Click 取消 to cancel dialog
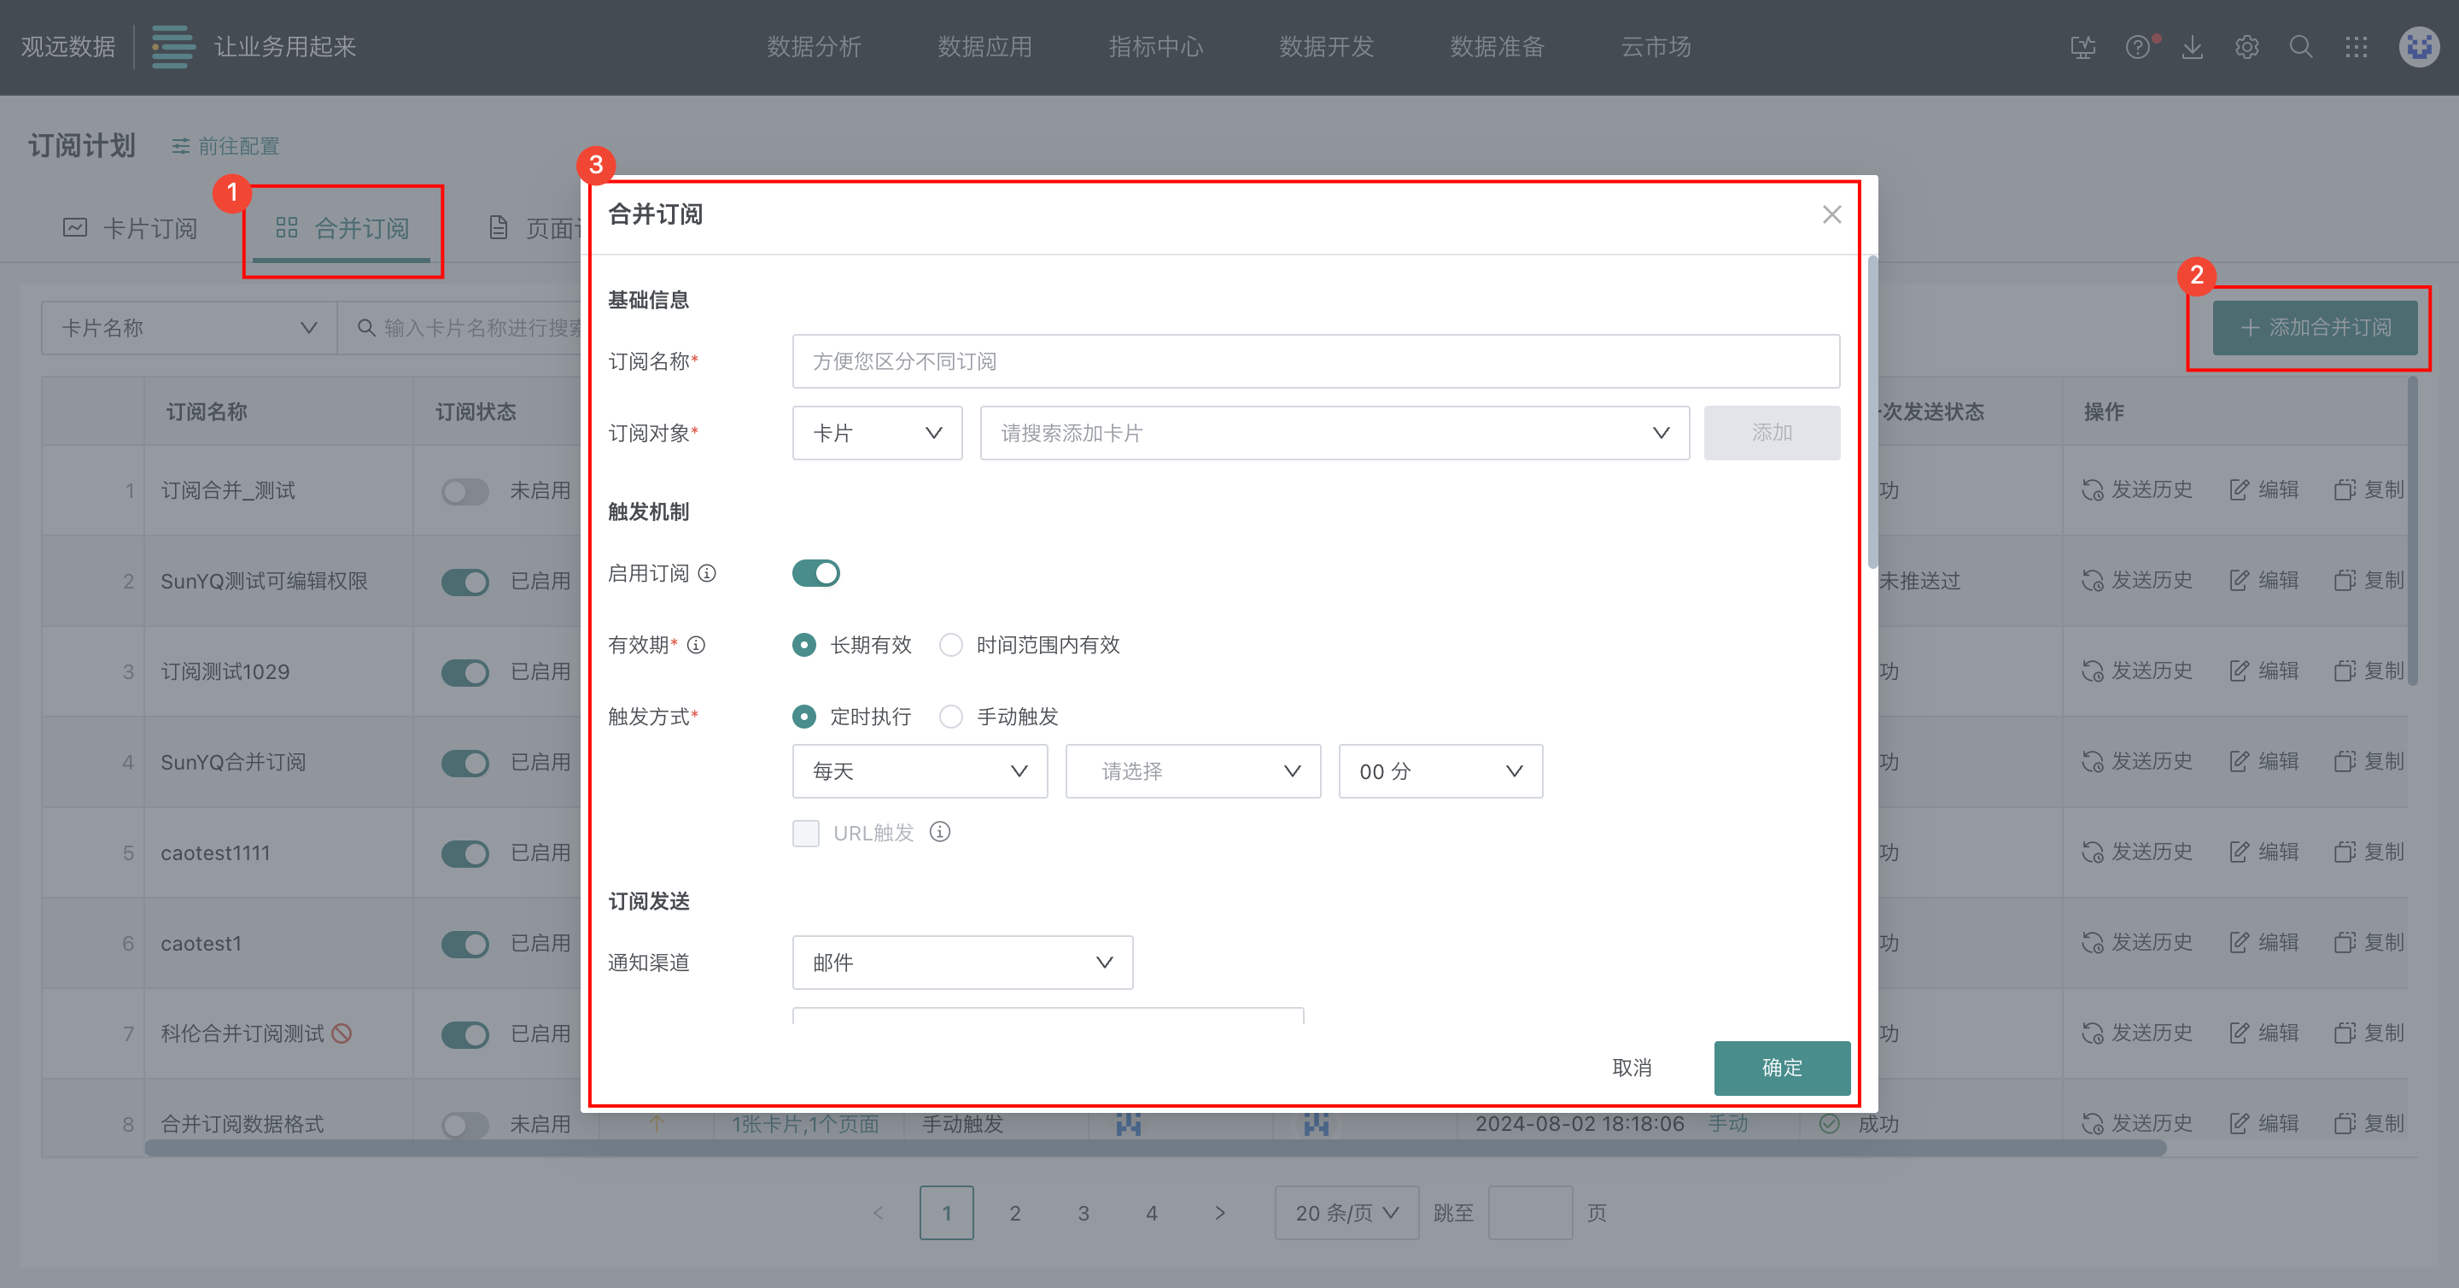The image size is (2459, 1288). (x=1632, y=1067)
